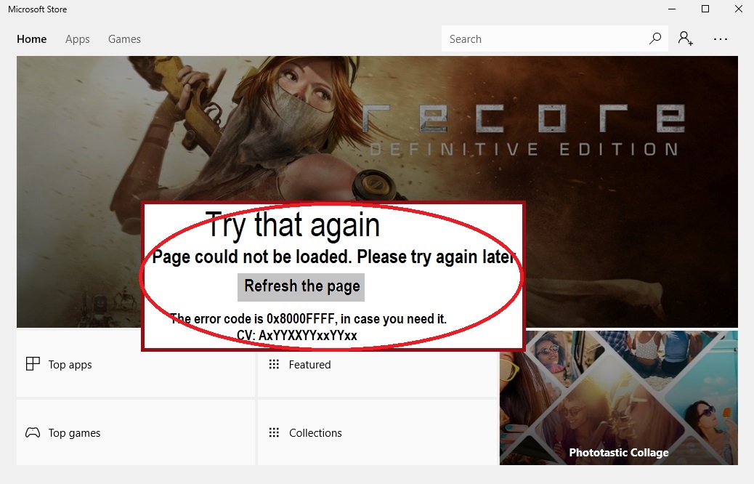This screenshot has height=484, width=754.
Task: Maximize the Microsoft Store window
Action: click(705, 9)
